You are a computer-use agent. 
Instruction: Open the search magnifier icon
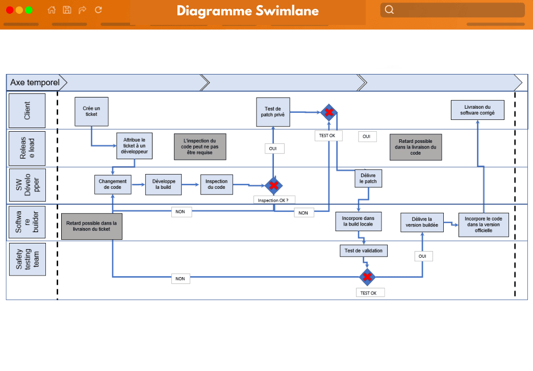pyautogui.click(x=389, y=10)
